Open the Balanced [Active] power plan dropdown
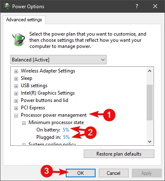Viewport: 165px width, 181px height. [x=58, y=60]
